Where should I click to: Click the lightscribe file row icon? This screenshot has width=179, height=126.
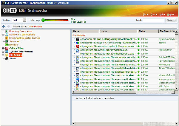(78, 72)
